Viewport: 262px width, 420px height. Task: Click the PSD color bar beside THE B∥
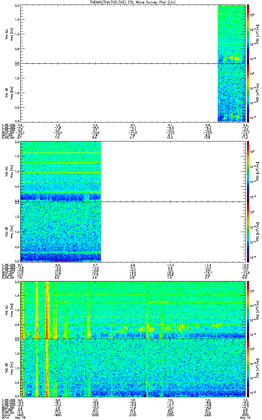pyautogui.click(x=248, y=368)
